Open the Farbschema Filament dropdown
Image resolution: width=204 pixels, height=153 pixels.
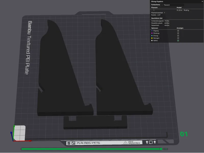point(173,5)
